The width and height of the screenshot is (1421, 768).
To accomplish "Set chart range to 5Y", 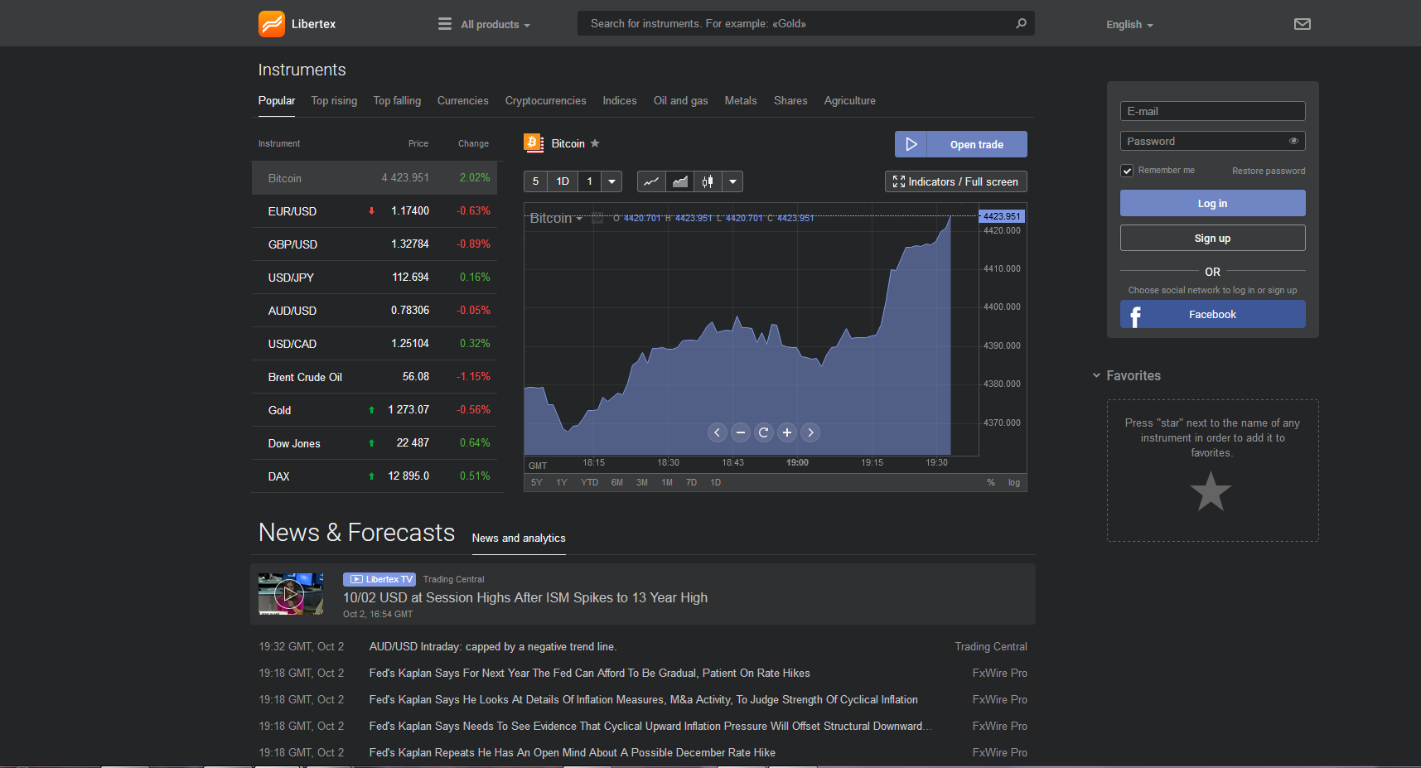I will pos(537,482).
